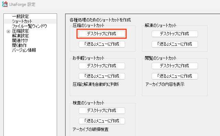Create 検査 shortcut in 「送る」 menu
This screenshot has height=136, width=220.
102,121
